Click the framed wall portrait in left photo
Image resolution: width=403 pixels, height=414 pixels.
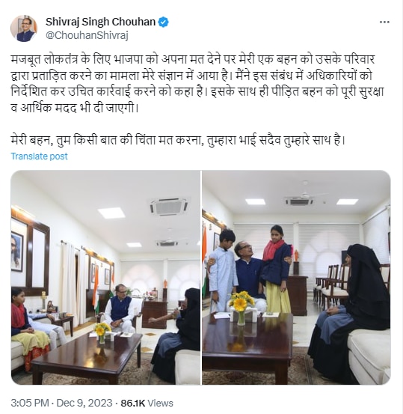tap(17, 251)
